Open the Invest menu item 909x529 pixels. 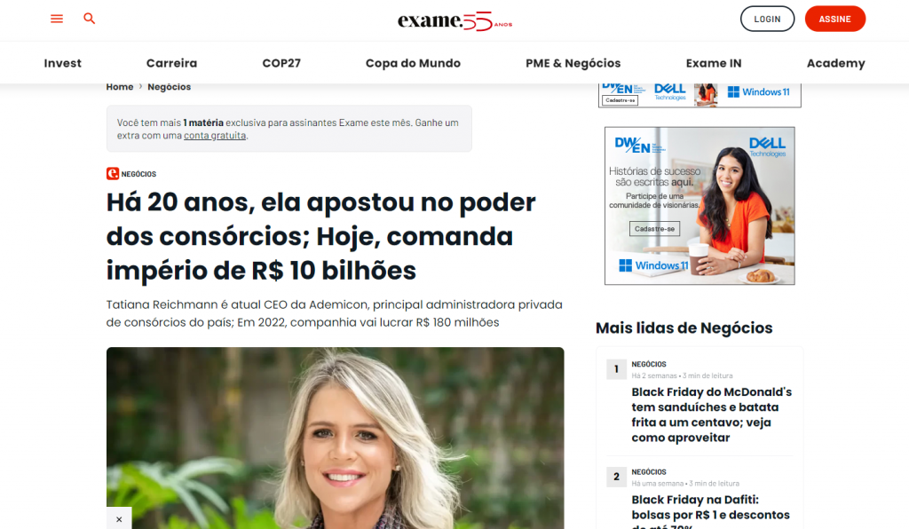click(63, 63)
